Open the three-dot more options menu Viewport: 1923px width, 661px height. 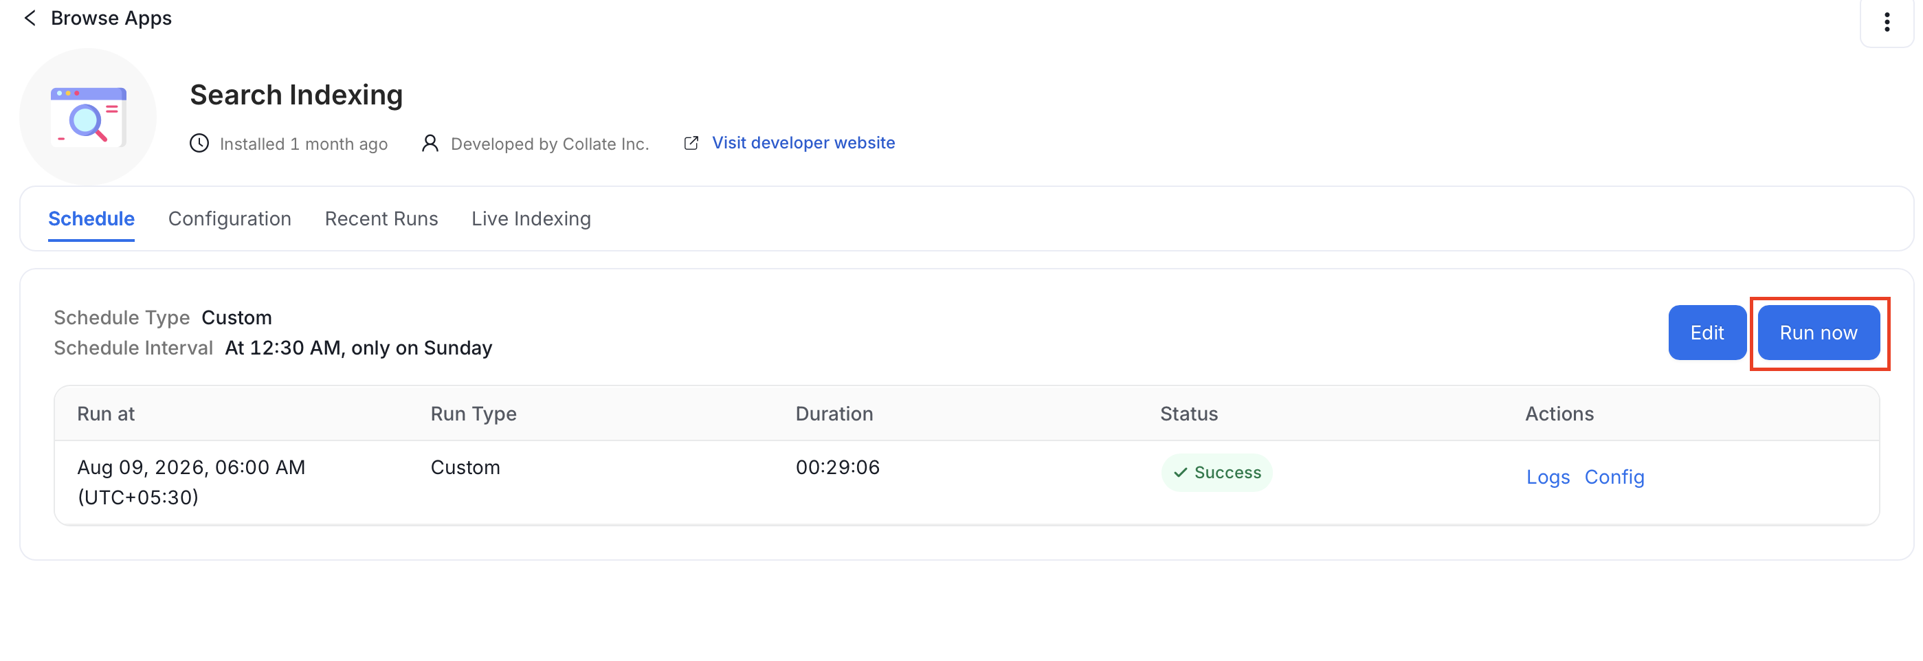click(1887, 23)
